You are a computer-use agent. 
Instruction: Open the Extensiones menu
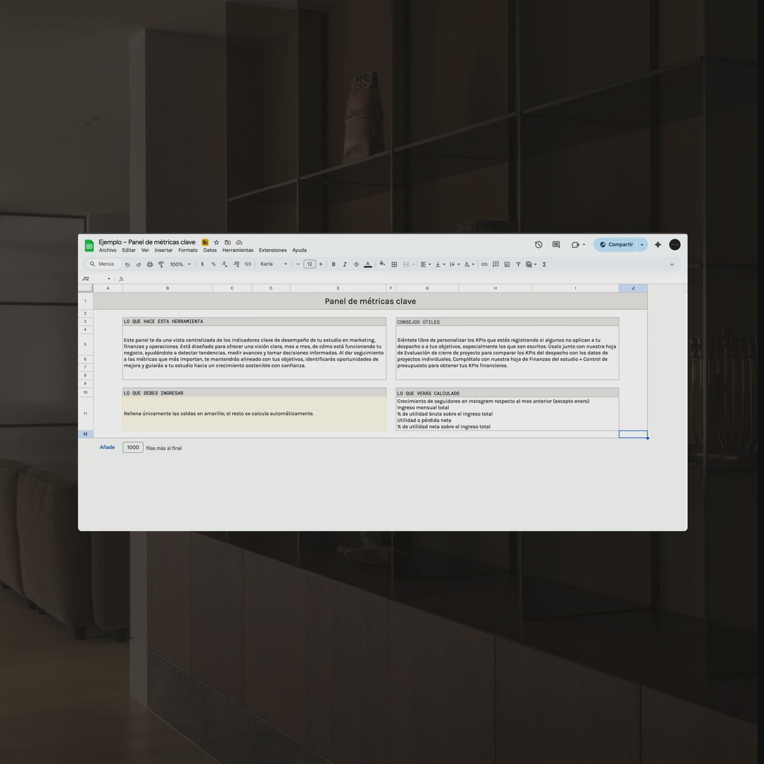click(272, 250)
